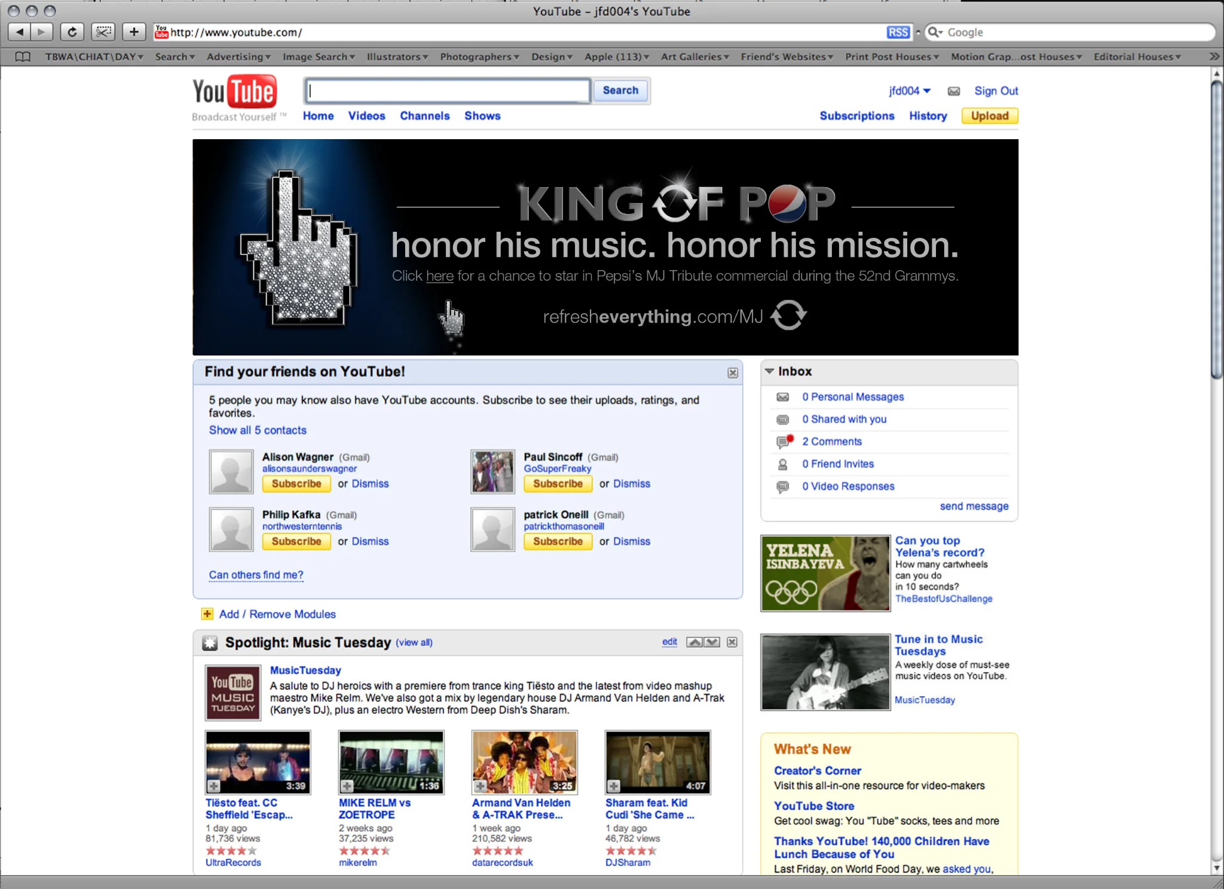This screenshot has width=1224, height=889.
Task: Close the Spotlight Music Tuesday module
Action: (732, 642)
